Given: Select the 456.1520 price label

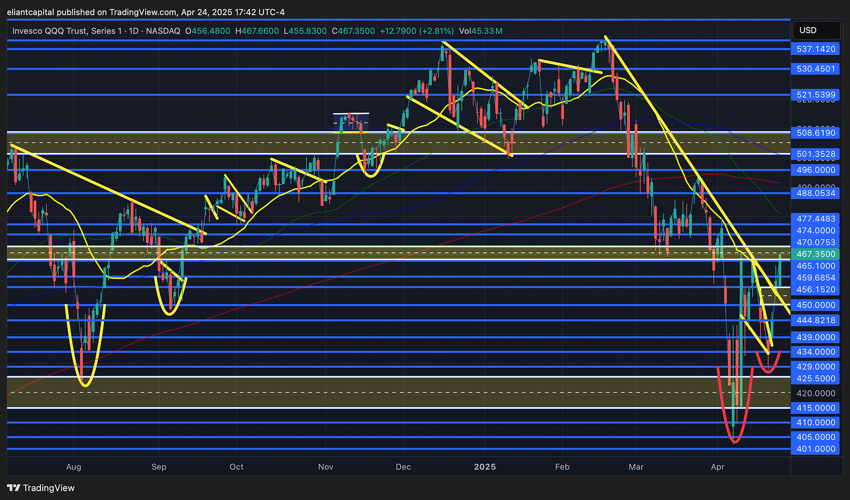Looking at the screenshot, I should tap(816, 289).
